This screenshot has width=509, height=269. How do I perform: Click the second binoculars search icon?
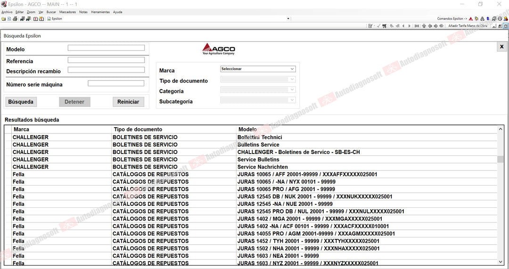pyautogui.click(x=28, y=19)
